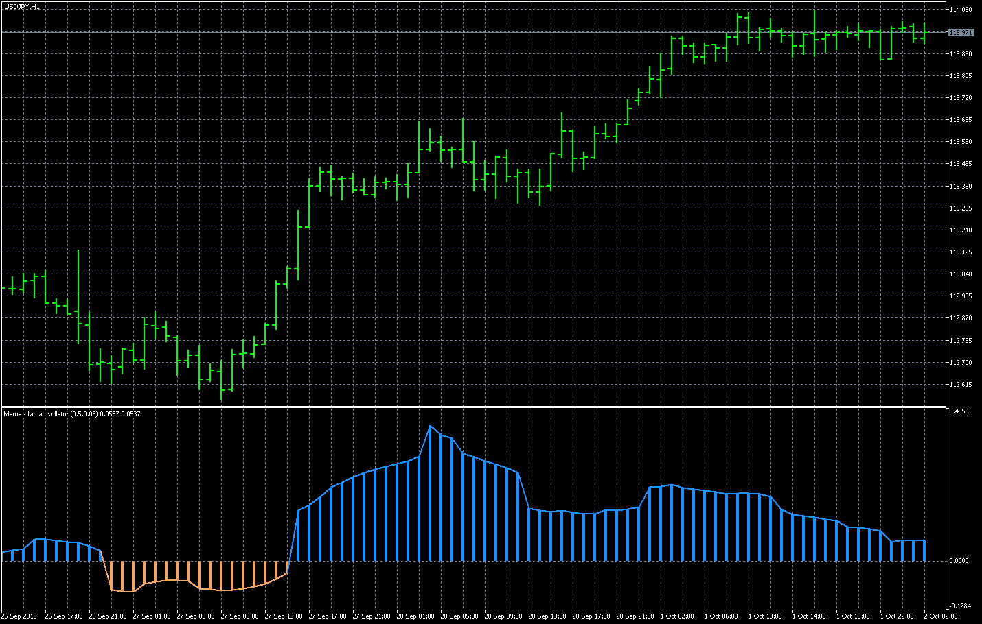Click the 28 Sep 05:00 time label
The image size is (982, 624).
point(459,616)
